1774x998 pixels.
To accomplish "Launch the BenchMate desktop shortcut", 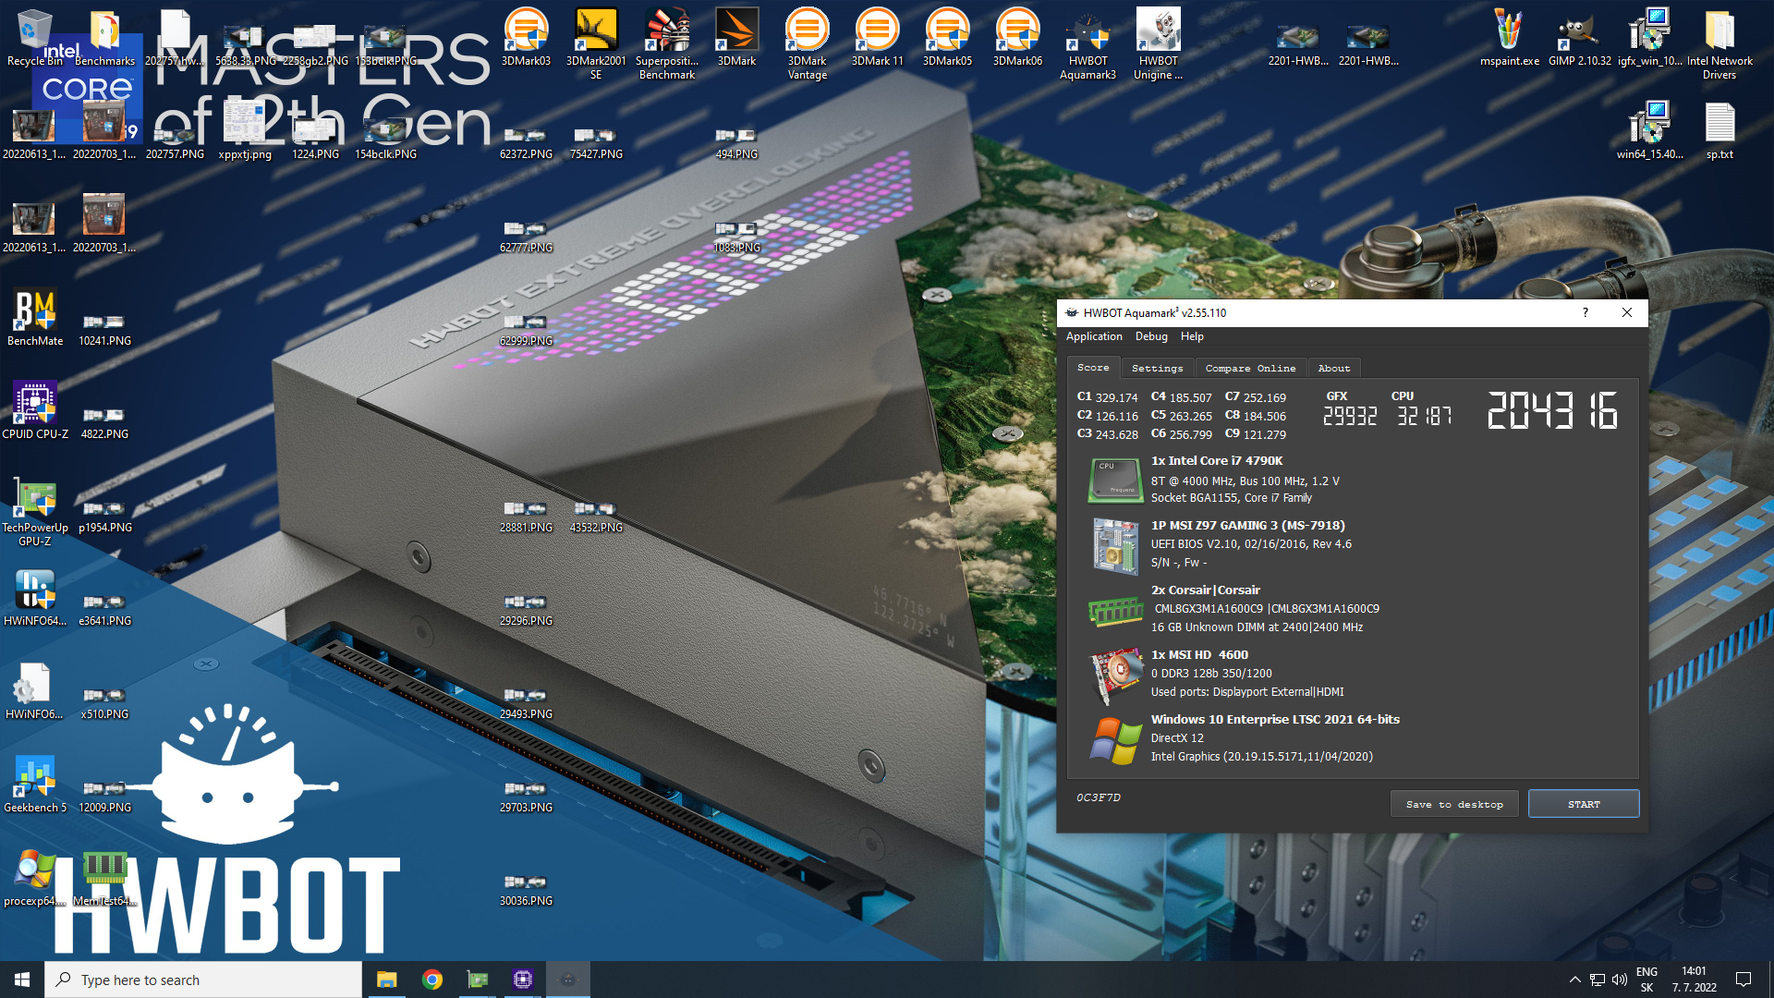I will click(34, 319).
